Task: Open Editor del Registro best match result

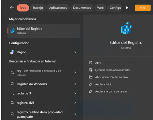Action: 44,31
